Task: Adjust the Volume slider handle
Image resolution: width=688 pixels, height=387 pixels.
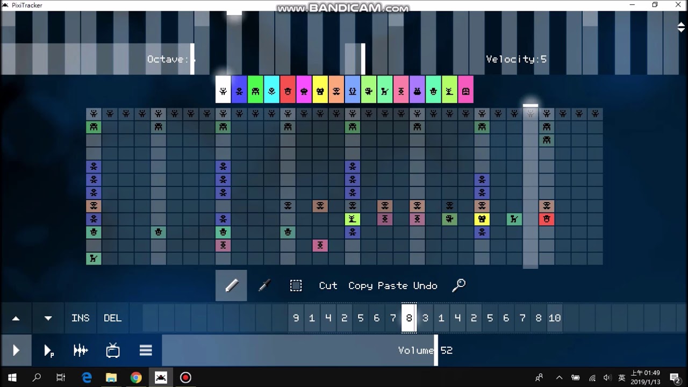Action: 436,350
